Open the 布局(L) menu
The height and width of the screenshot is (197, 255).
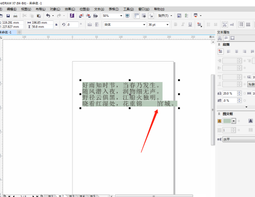tap(40, 9)
